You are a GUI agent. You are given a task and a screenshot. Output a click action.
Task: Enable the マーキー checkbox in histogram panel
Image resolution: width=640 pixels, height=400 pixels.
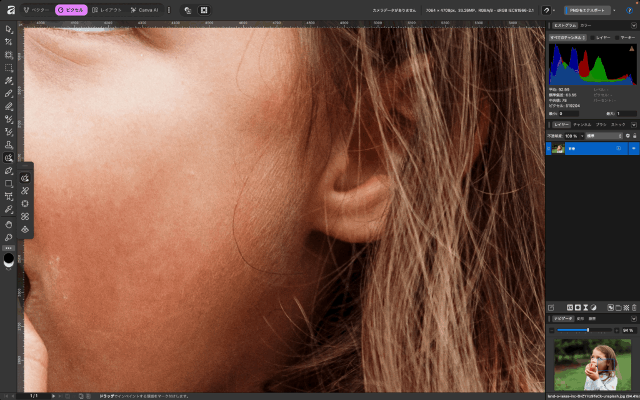point(617,37)
